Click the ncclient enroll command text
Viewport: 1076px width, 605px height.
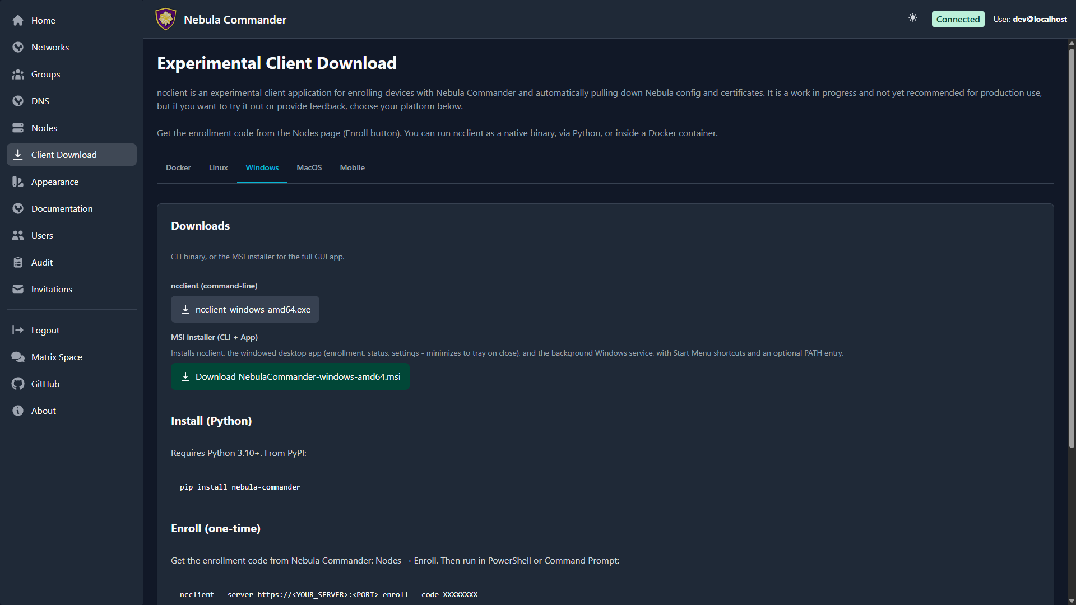[328, 594]
